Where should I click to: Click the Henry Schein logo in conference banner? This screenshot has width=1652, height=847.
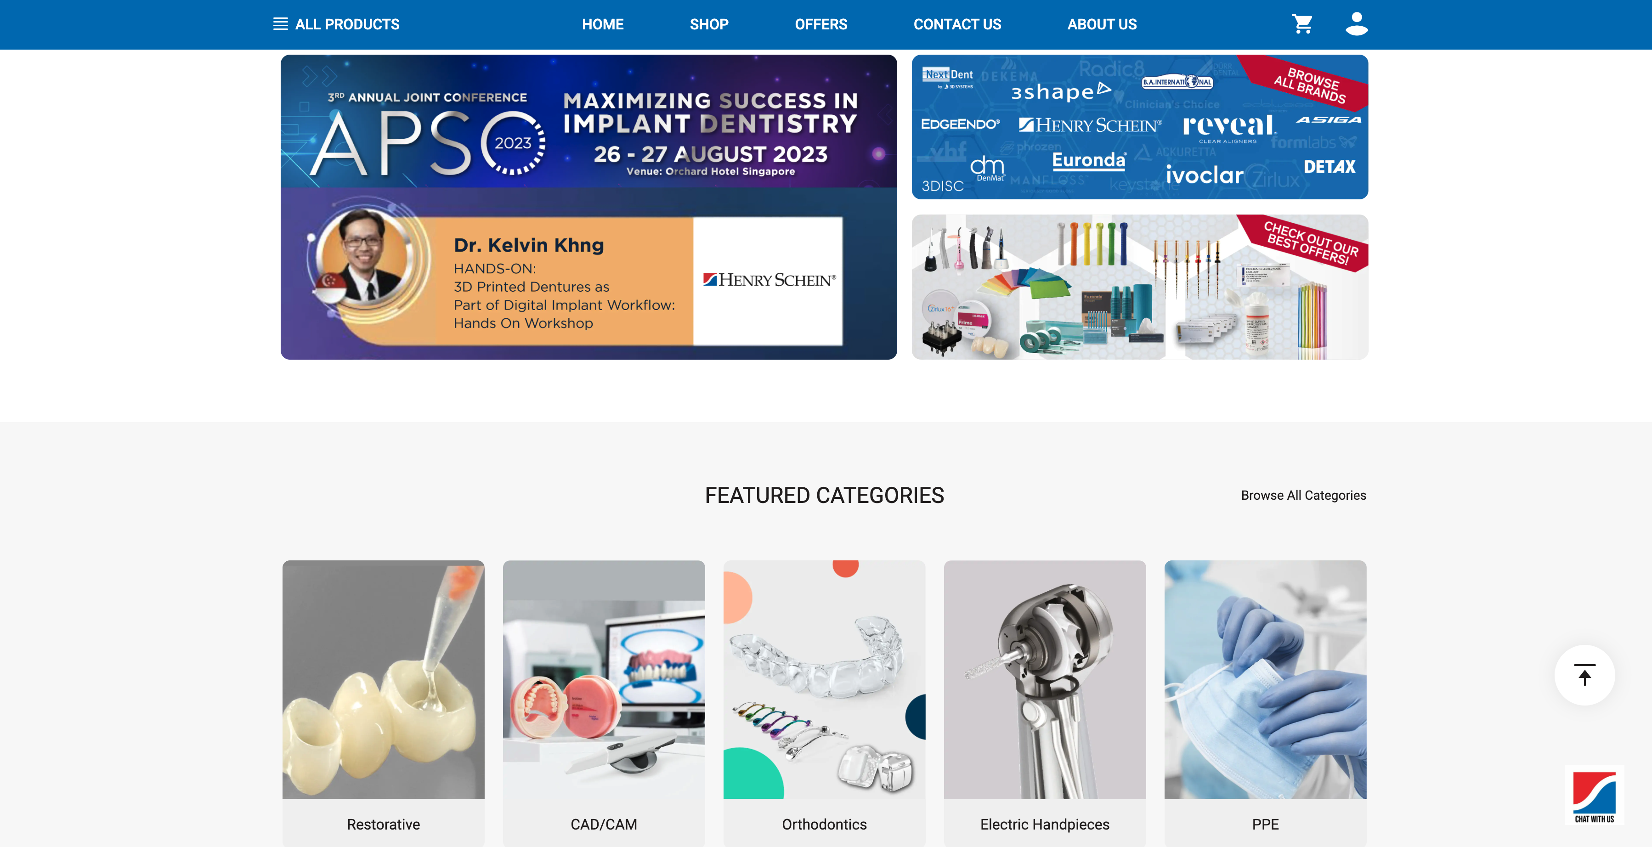(x=768, y=280)
